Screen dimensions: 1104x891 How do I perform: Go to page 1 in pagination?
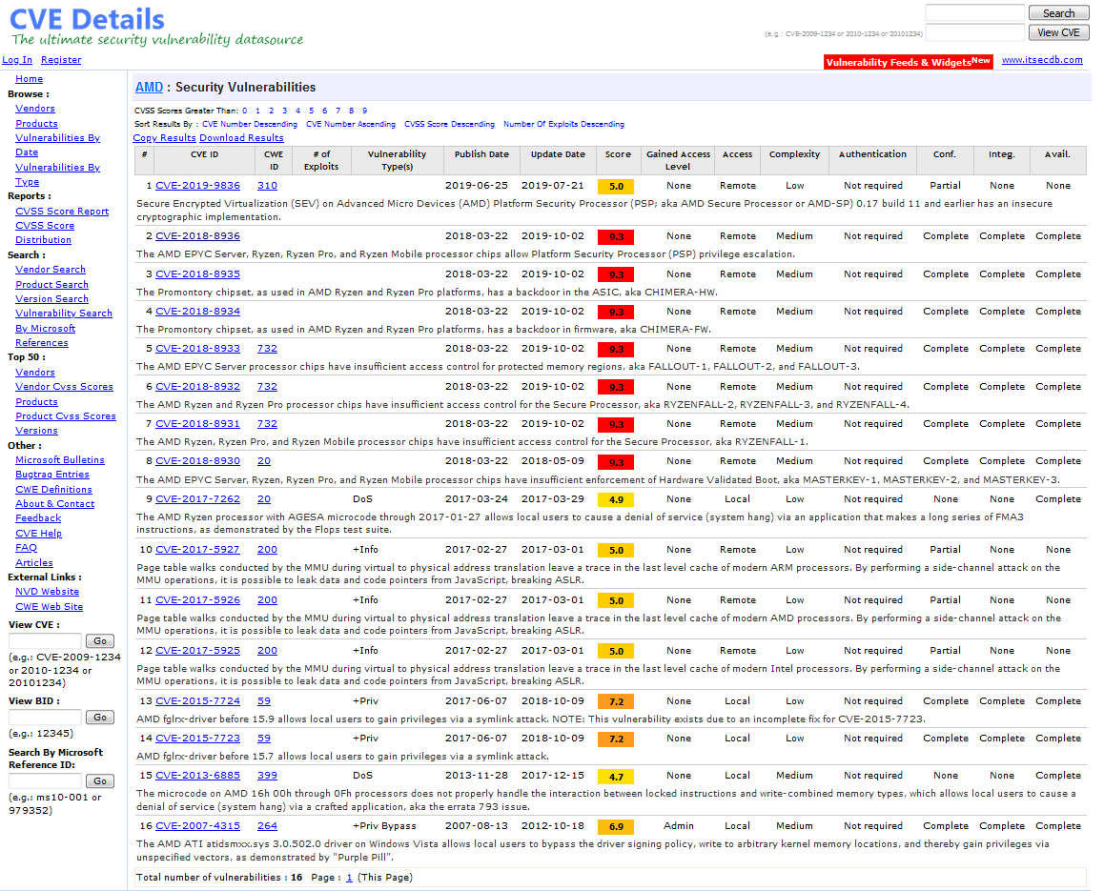click(x=349, y=878)
